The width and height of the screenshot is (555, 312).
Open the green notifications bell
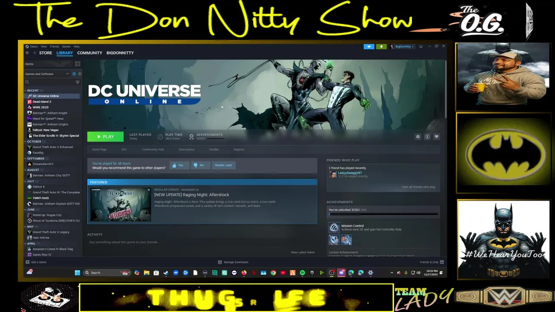(381, 46)
